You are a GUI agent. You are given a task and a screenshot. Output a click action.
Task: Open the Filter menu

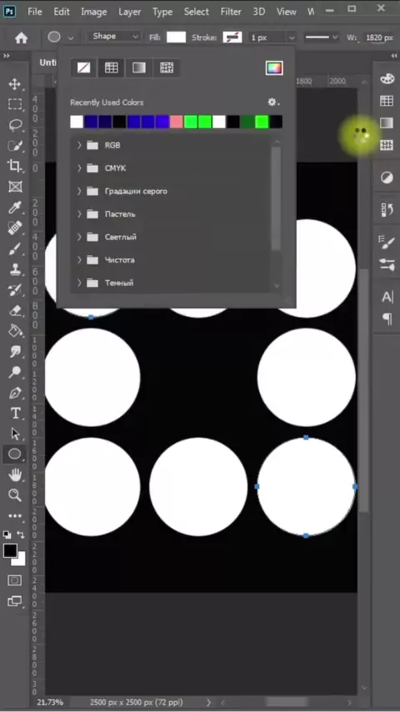coord(231,12)
